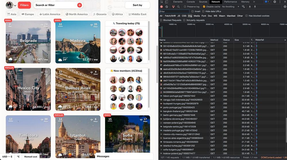Open the No throttling dropdown

pyautogui.click(x=230, y=7)
